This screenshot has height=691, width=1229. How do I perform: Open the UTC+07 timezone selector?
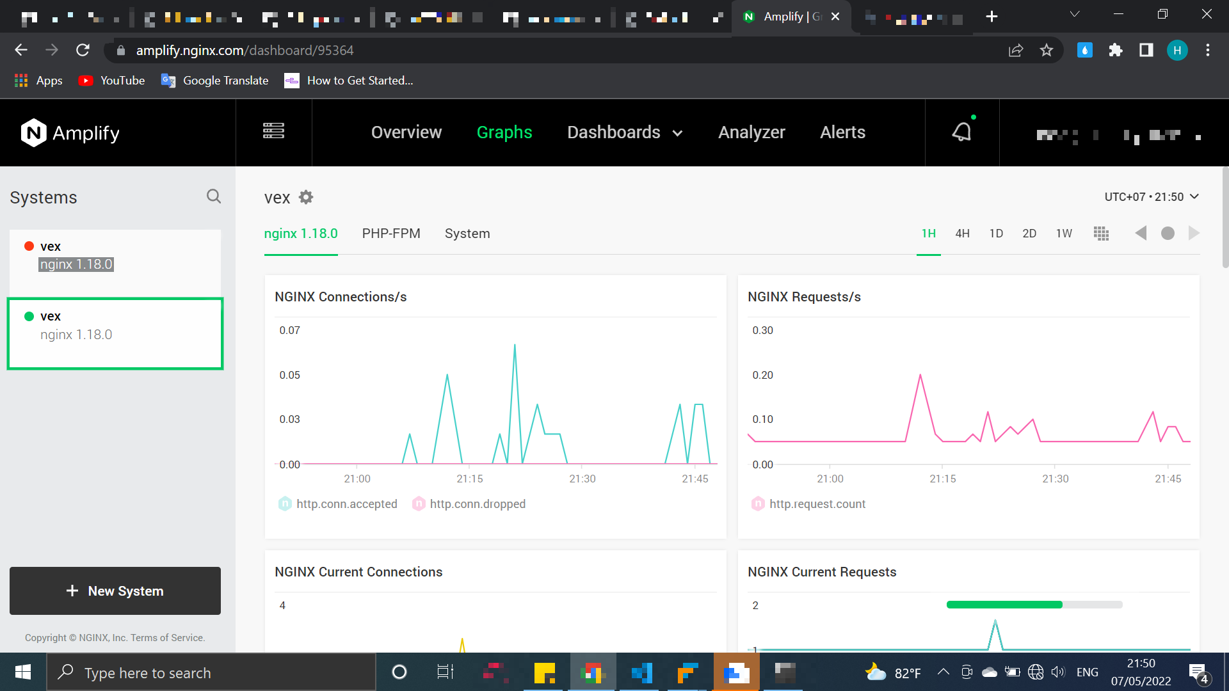click(1151, 196)
